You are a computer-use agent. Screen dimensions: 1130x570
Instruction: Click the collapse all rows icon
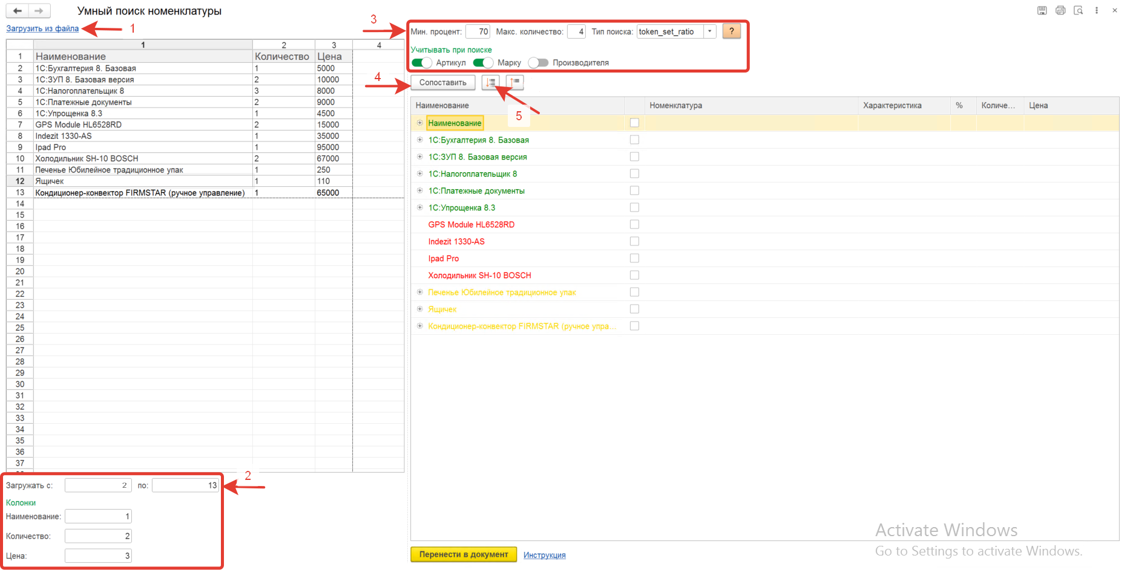[x=515, y=82]
